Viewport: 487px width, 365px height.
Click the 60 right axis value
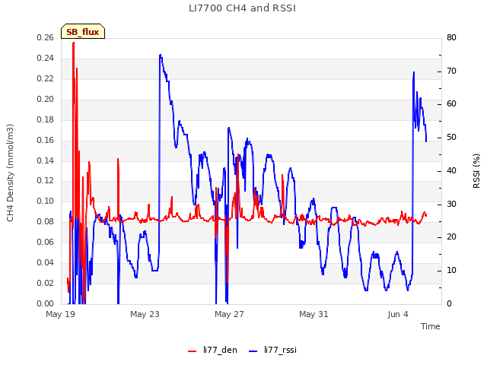(x=451, y=103)
